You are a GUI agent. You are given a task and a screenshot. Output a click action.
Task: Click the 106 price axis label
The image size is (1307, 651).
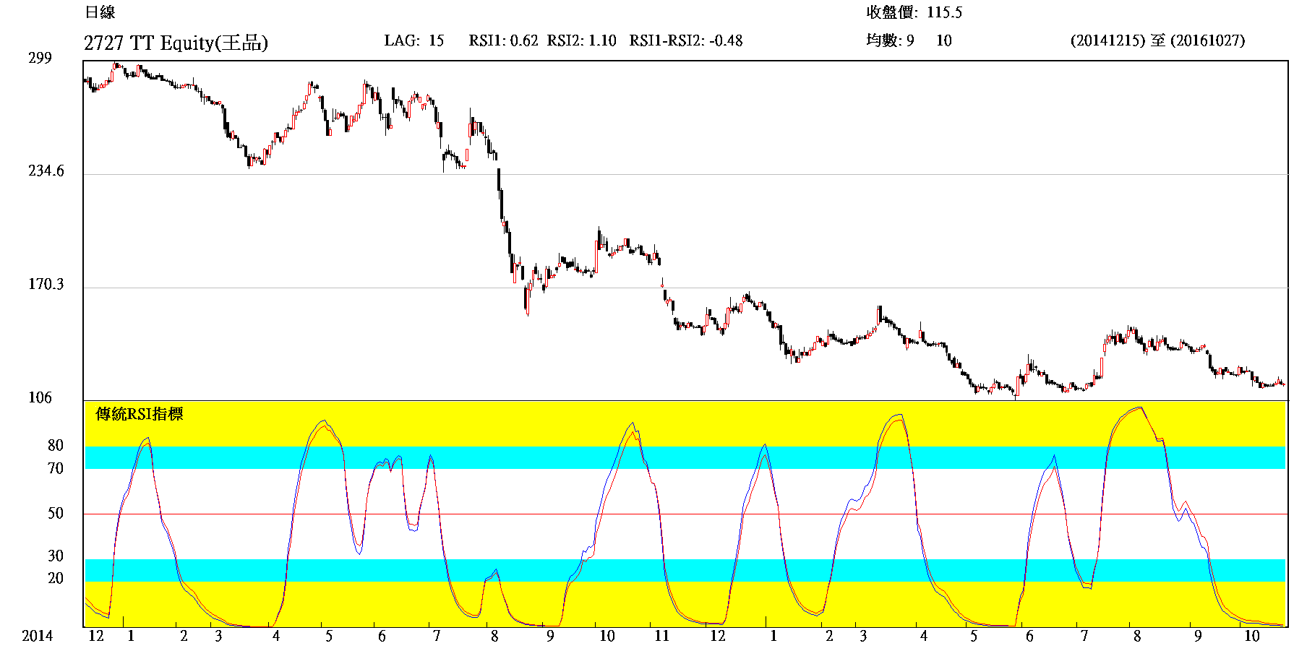coord(40,398)
